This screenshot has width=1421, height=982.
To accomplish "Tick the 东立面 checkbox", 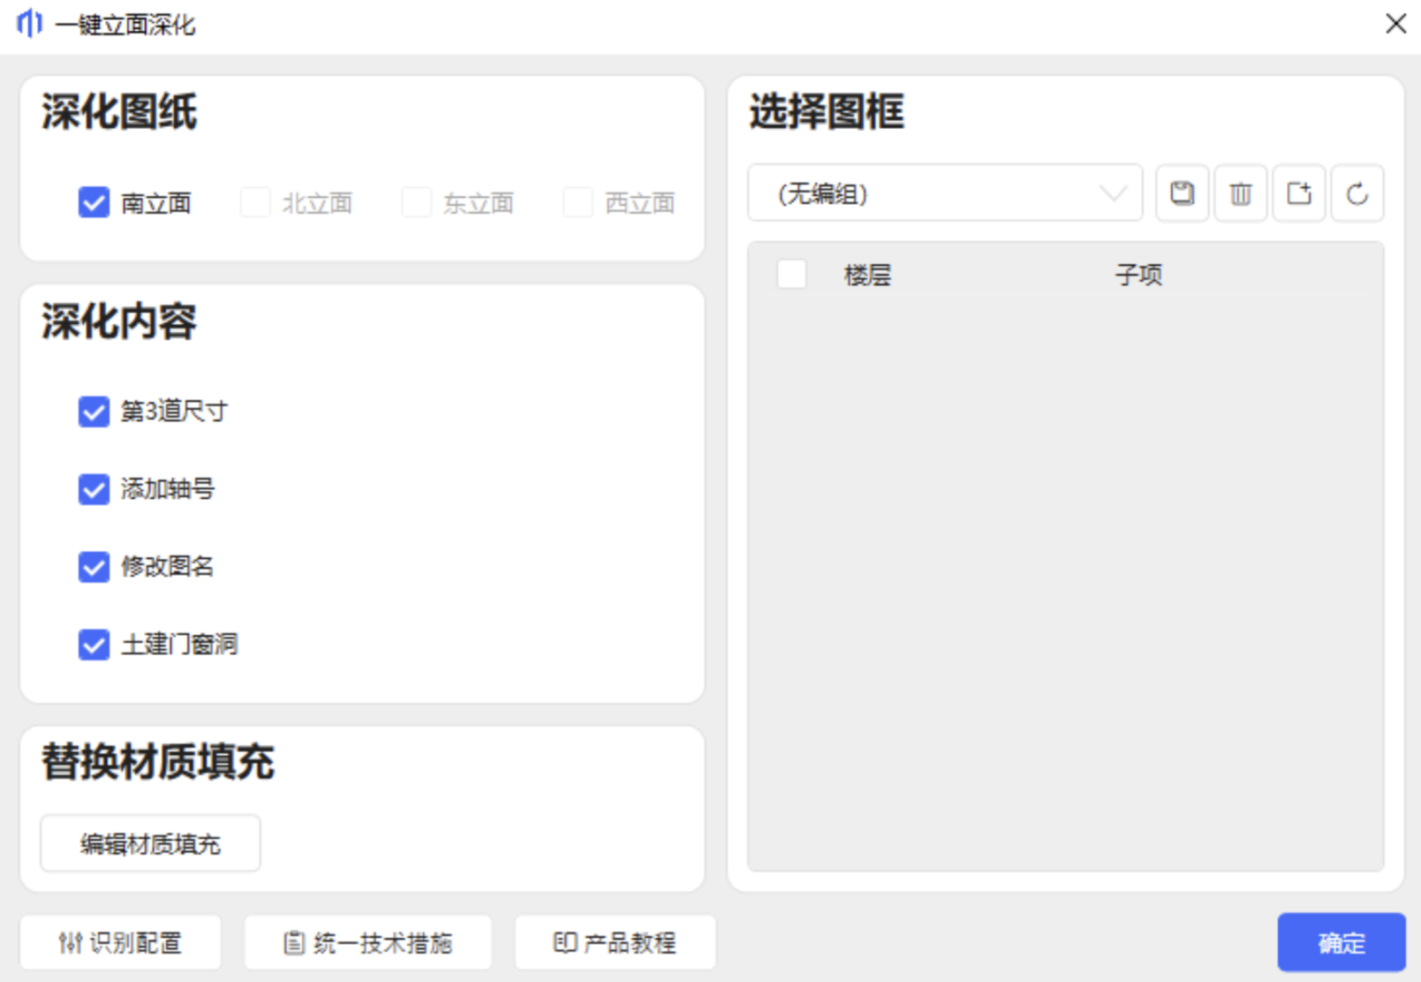I will coord(417,202).
